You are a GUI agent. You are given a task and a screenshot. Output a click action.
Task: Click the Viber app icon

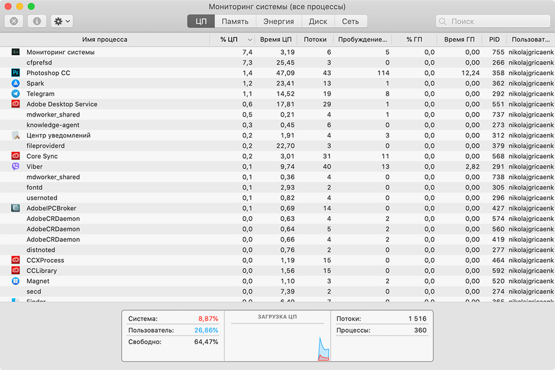[16, 166]
